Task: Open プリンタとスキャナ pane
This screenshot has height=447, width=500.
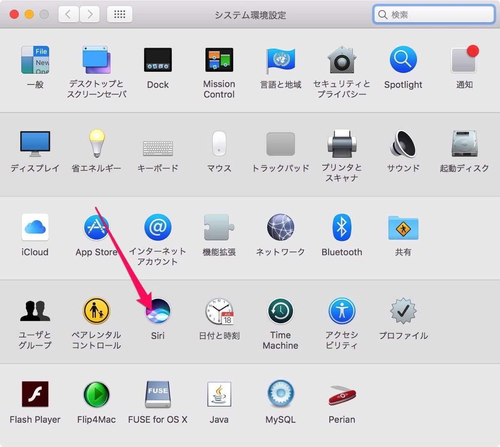Action: [x=342, y=144]
